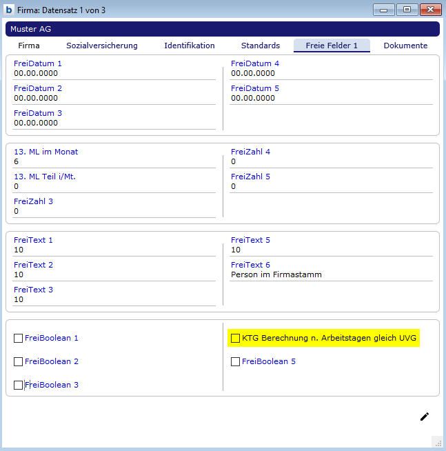
Task: Click the Muster AG header bar
Action: [222, 29]
